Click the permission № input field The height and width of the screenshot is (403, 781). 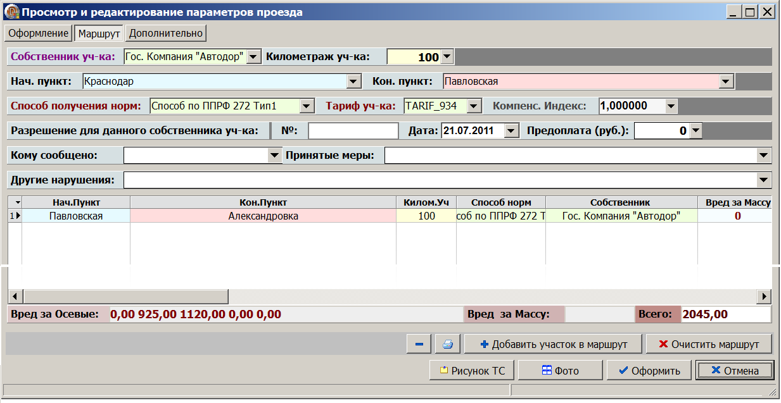point(353,131)
